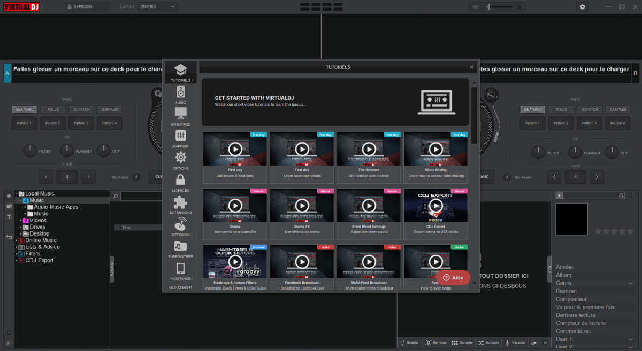Viewport: 642px width, 351px height.
Task: Toggle ROLLS pads on deck B
Action: click(x=561, y=110)
